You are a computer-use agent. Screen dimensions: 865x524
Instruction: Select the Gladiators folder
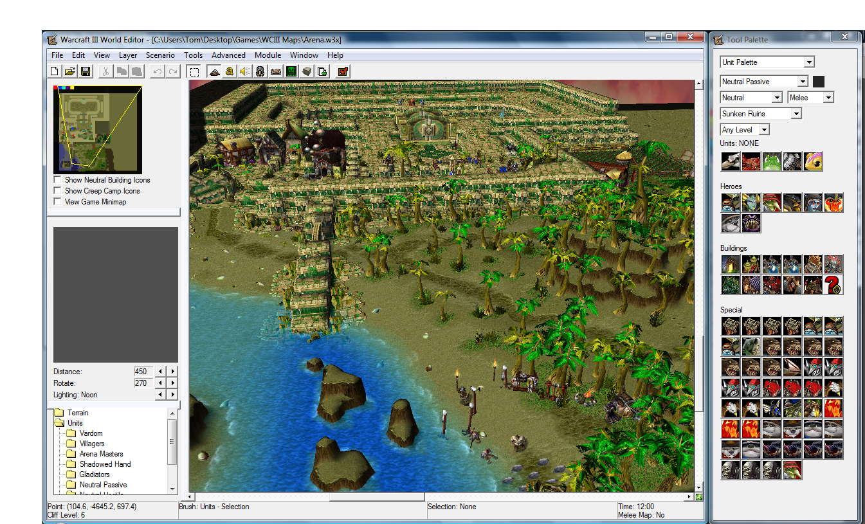point(88,474)
